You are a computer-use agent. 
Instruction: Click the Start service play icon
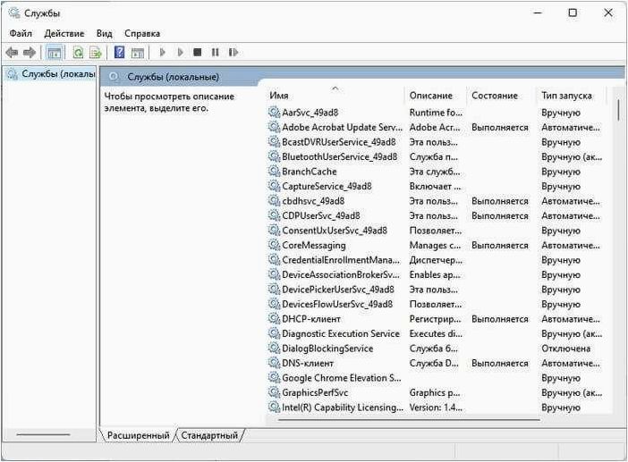point(162,53)
